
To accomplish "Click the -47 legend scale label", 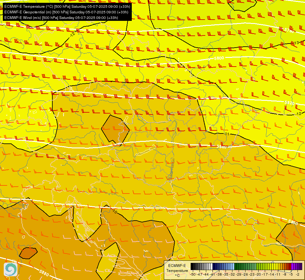I will [x=199, y=274].
